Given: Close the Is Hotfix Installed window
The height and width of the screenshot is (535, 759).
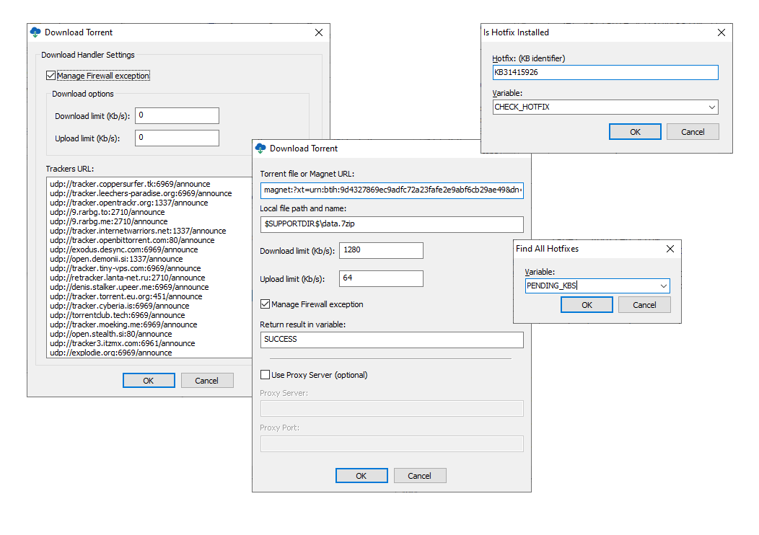Looking at the screenshot, I should [x=721, y=32].
